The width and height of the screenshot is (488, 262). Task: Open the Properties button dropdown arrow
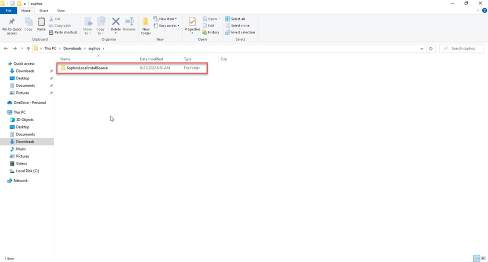pos(192,33)
